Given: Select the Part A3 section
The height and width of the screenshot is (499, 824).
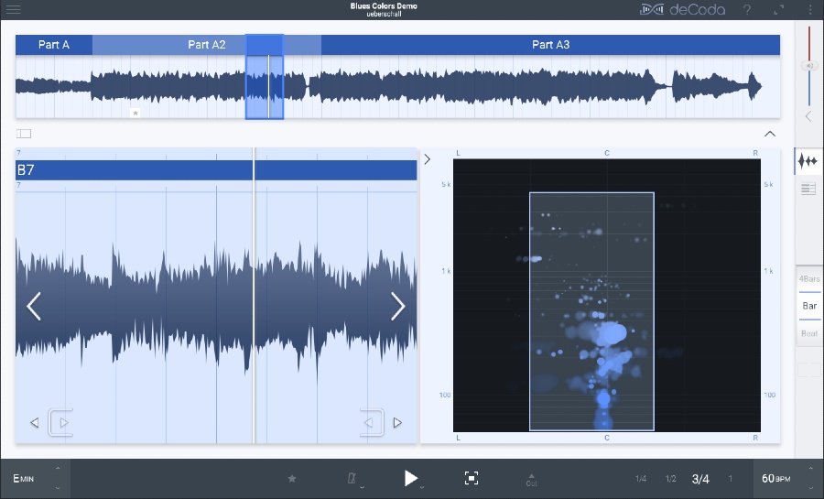Looking at the screenshot, I should click(550, 45).
